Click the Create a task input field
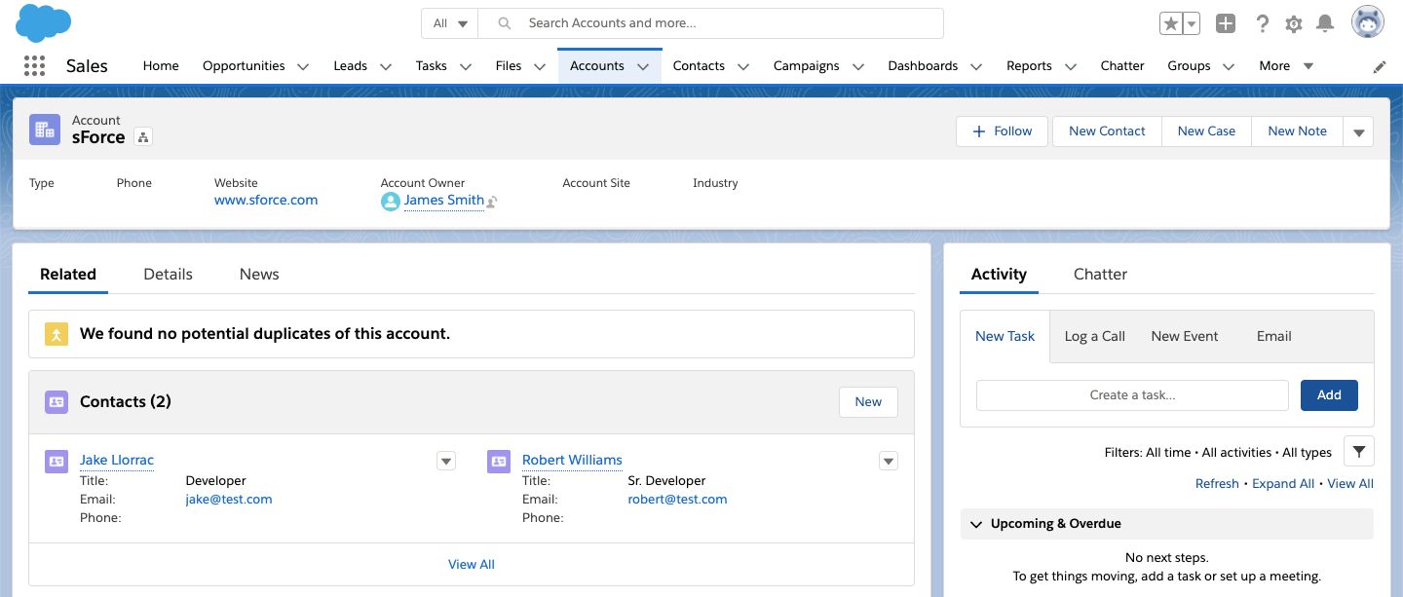Image resolution: width=1403 pixels, height=597 pixels. pos(1132,395)
